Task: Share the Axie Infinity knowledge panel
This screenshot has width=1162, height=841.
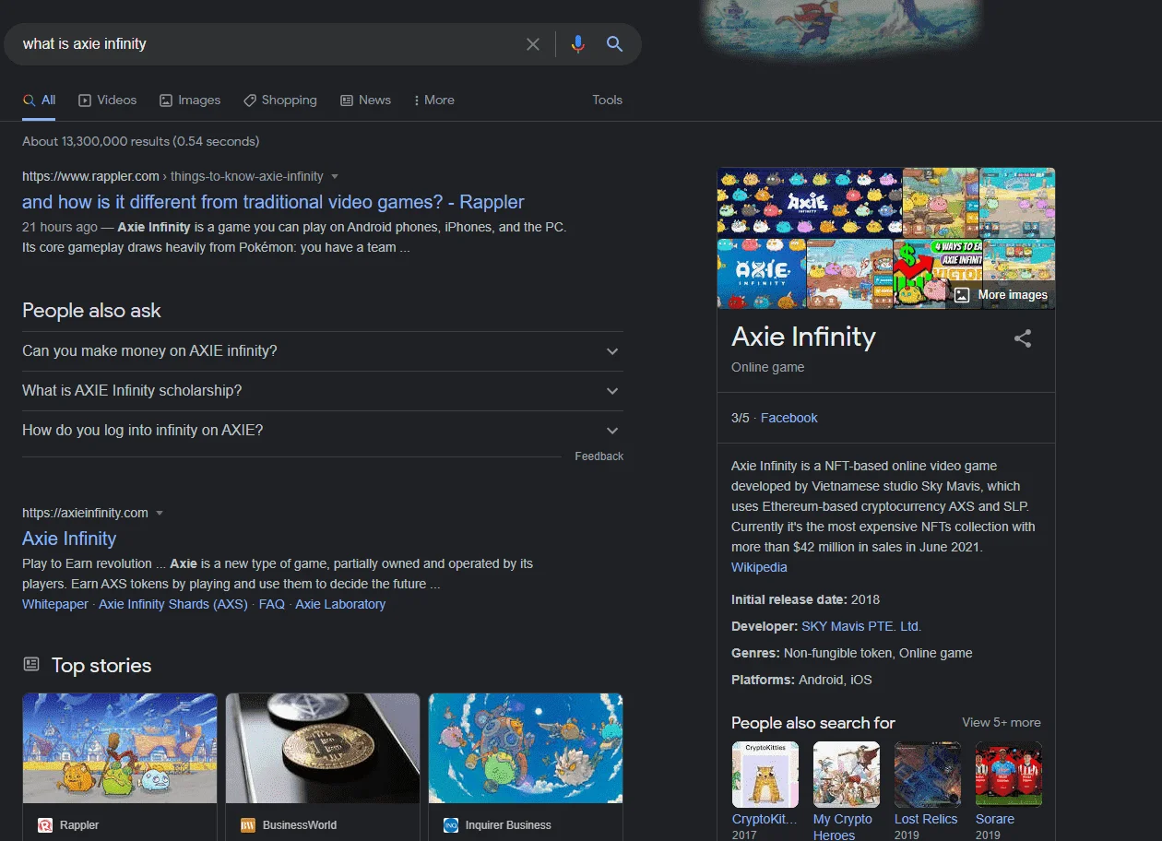Action: [1023, 338]
